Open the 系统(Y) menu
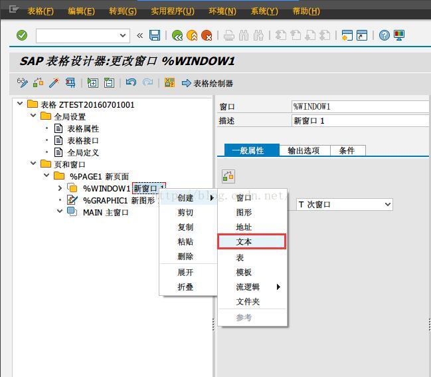431x377 pixels. click(x=264, y=11)
